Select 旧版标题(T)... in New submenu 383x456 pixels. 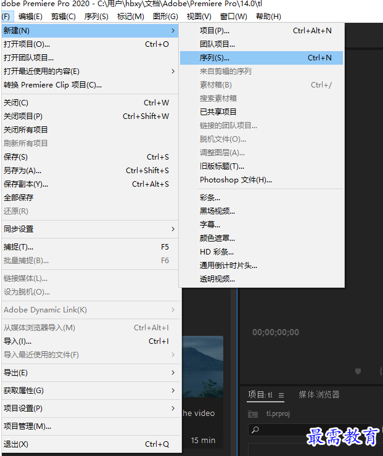pyautogui.click(x=262, y=166)
